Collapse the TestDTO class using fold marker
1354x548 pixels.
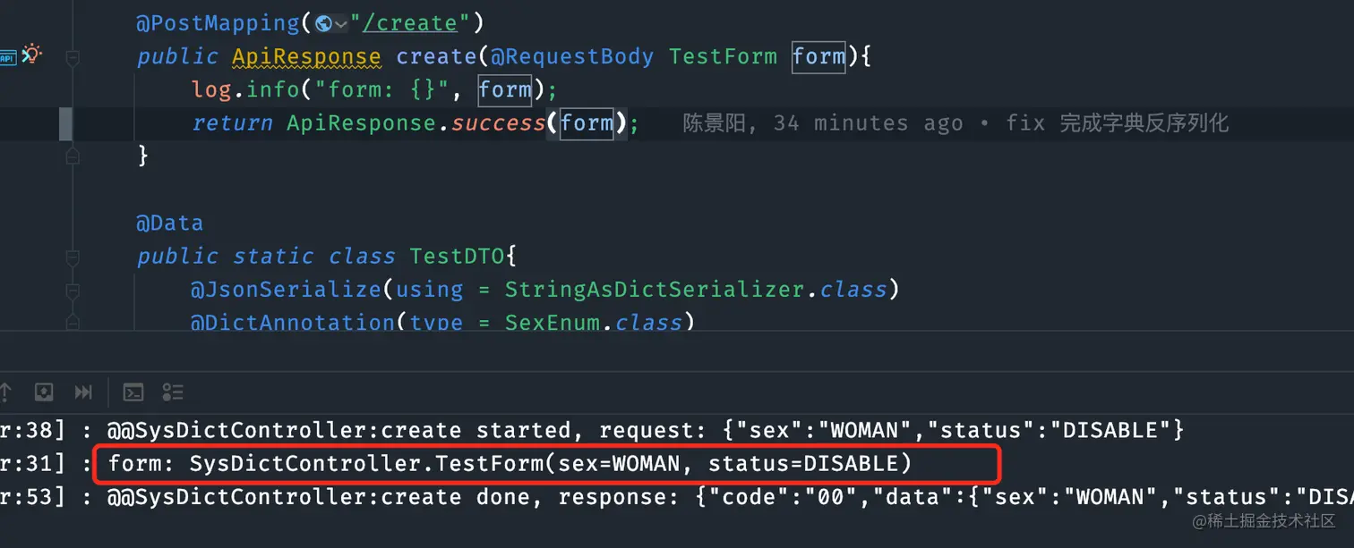73,257
